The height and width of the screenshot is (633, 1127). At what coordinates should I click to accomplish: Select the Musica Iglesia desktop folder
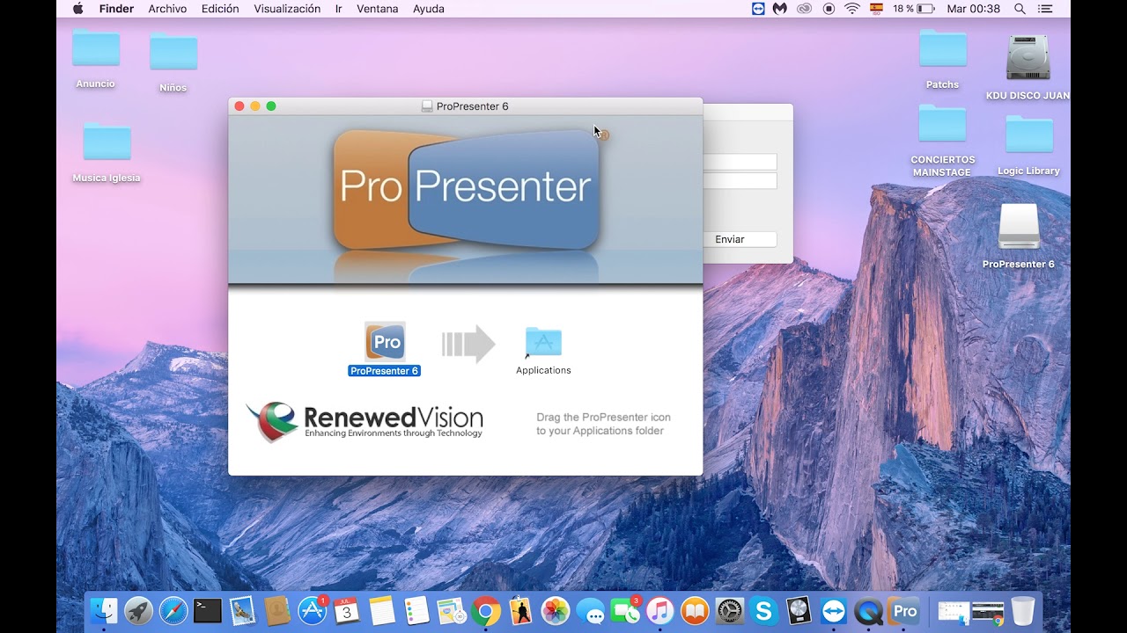click(x=107, y=143)
